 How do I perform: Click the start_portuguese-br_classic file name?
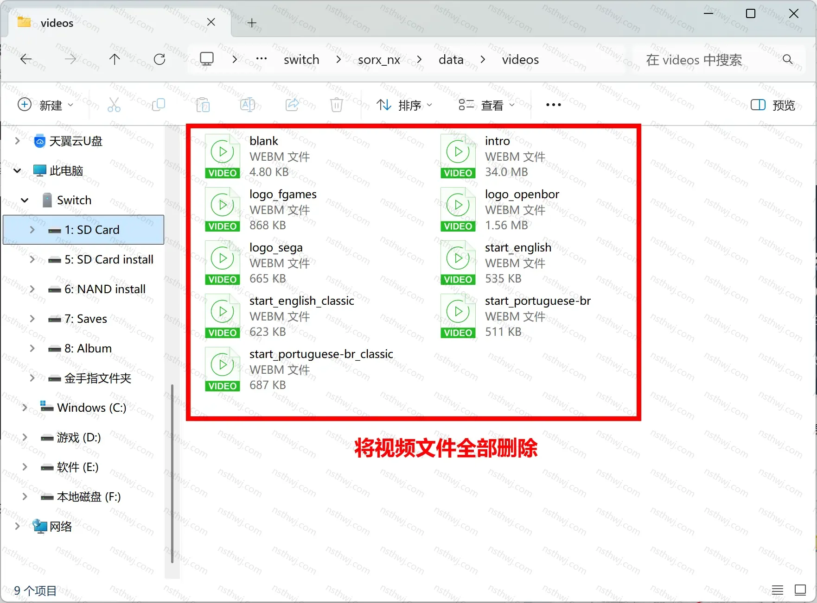click(321, 354)
